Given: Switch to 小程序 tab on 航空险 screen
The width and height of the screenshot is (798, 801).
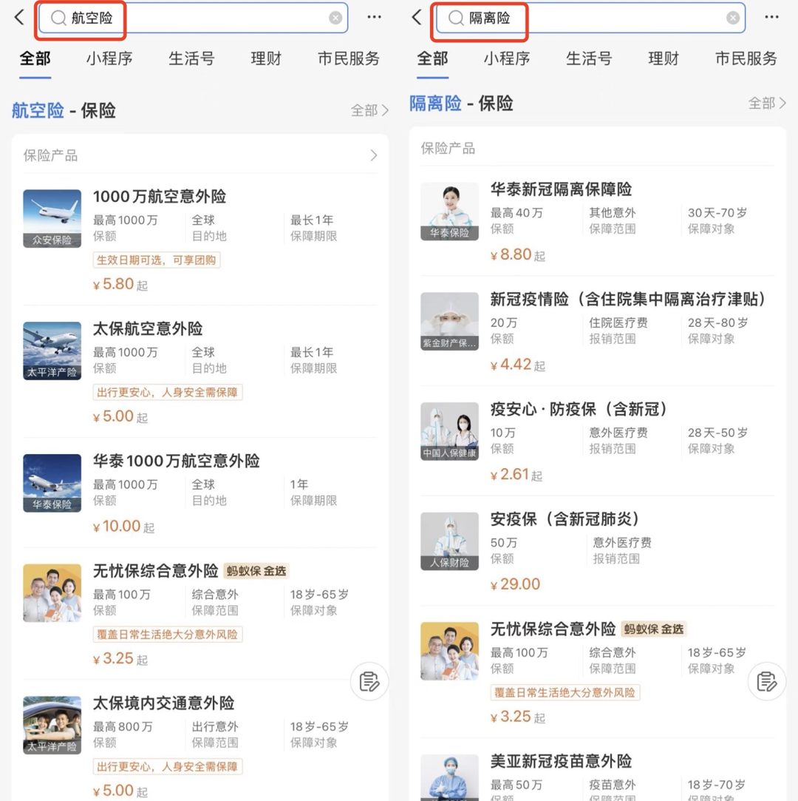Looking at the screenshot, I should [109, 58].
